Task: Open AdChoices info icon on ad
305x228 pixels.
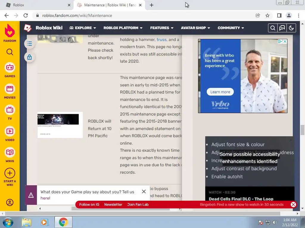Action: tap(280, 41)
